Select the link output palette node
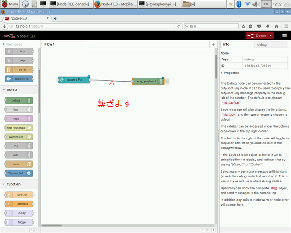 (x=19, y=109)
